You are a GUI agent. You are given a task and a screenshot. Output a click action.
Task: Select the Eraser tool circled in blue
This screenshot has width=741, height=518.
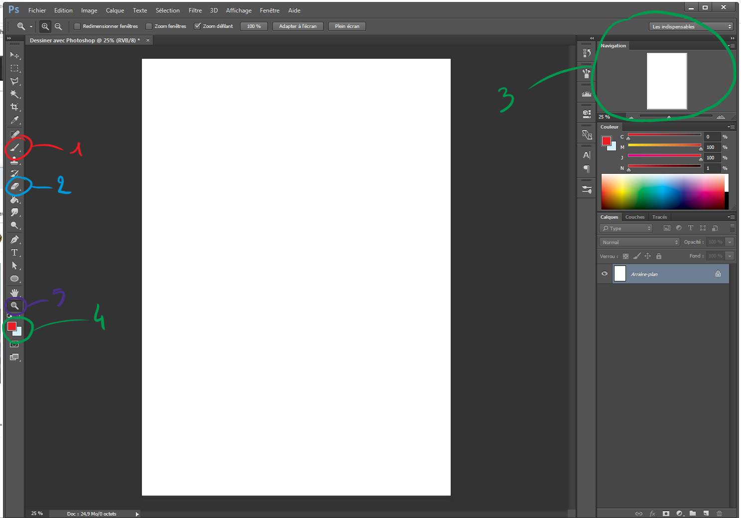click(14, 186)
